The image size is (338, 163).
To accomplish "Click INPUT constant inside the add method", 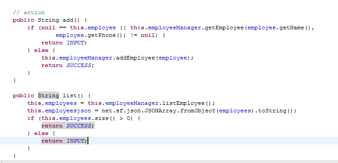I will (75, 43).
